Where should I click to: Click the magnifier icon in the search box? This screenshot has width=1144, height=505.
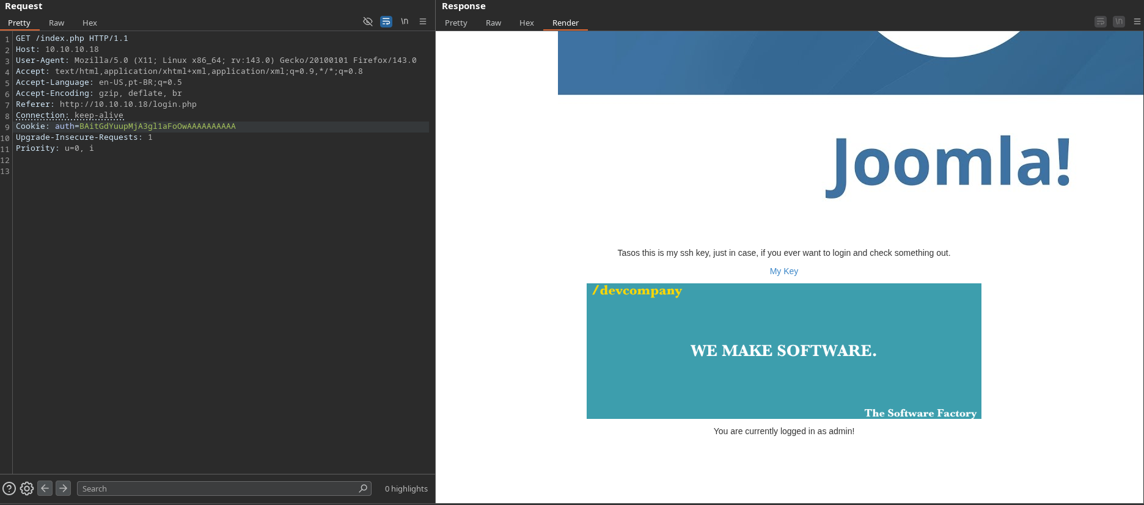pos(363,489)
